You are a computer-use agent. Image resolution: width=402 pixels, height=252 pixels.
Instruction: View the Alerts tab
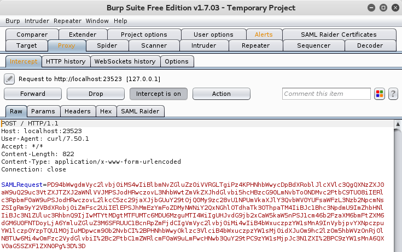(264, 35)
